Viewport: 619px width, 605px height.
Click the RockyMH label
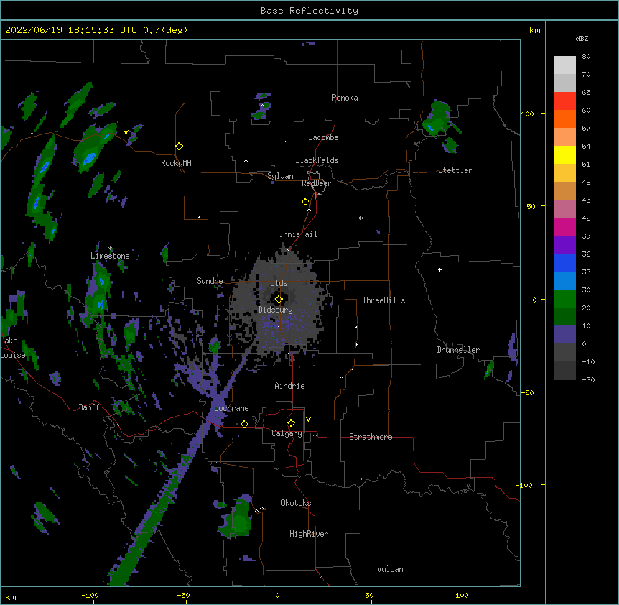[176, 162]
